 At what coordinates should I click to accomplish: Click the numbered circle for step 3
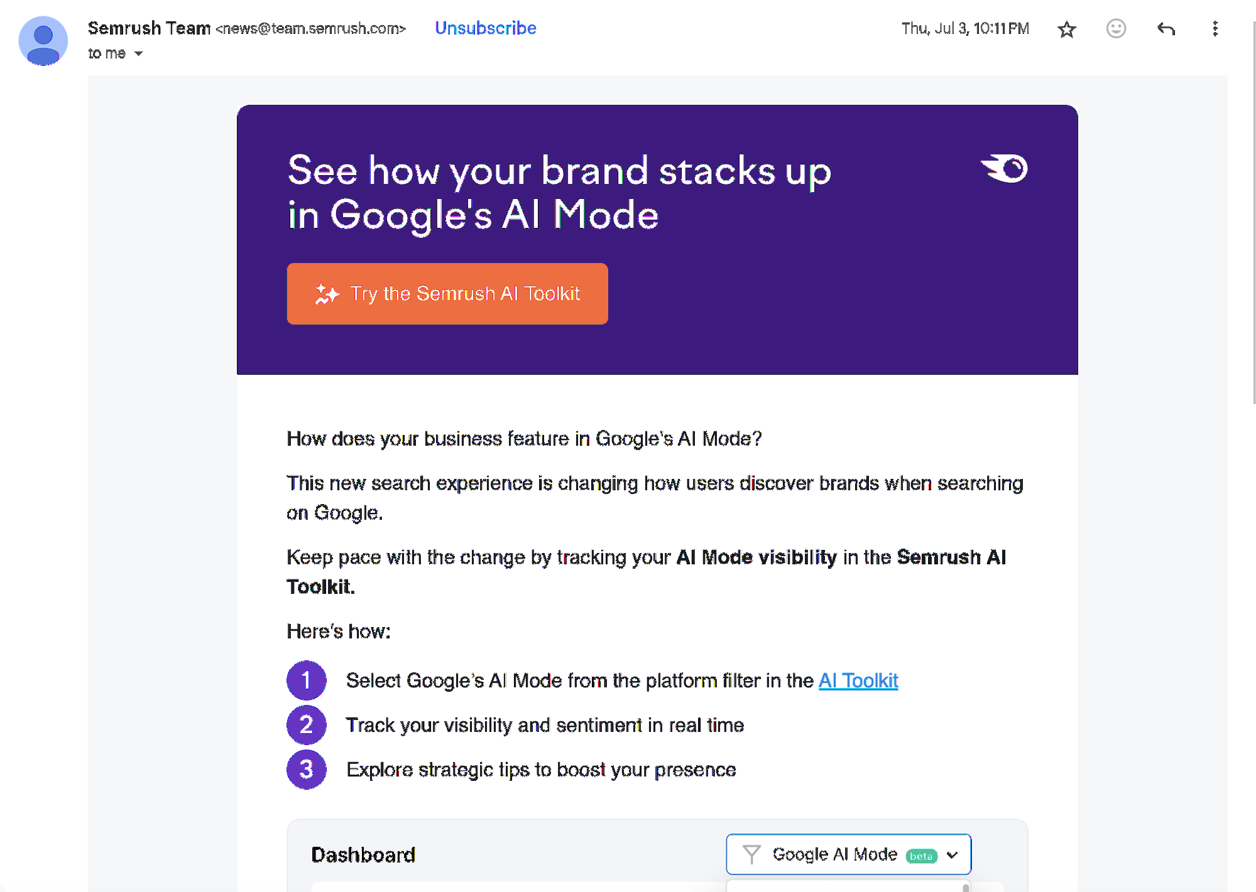click(306, 770)
